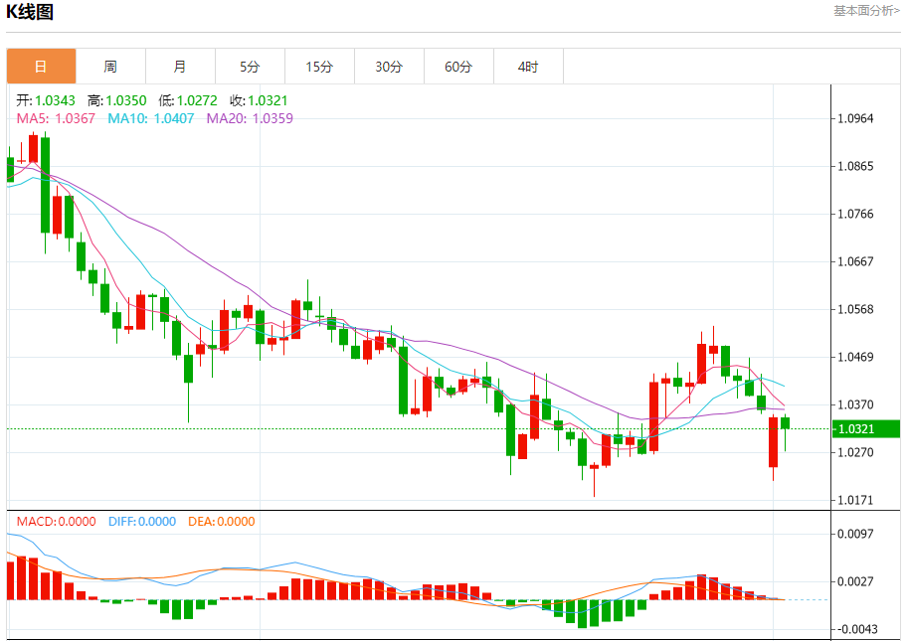This screenshot has height=641, width=907.
Task: Click the DIFF:0.0000 label
Action: pos(142,522)
